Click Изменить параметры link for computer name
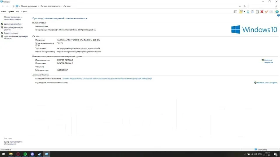 point(268,61)
